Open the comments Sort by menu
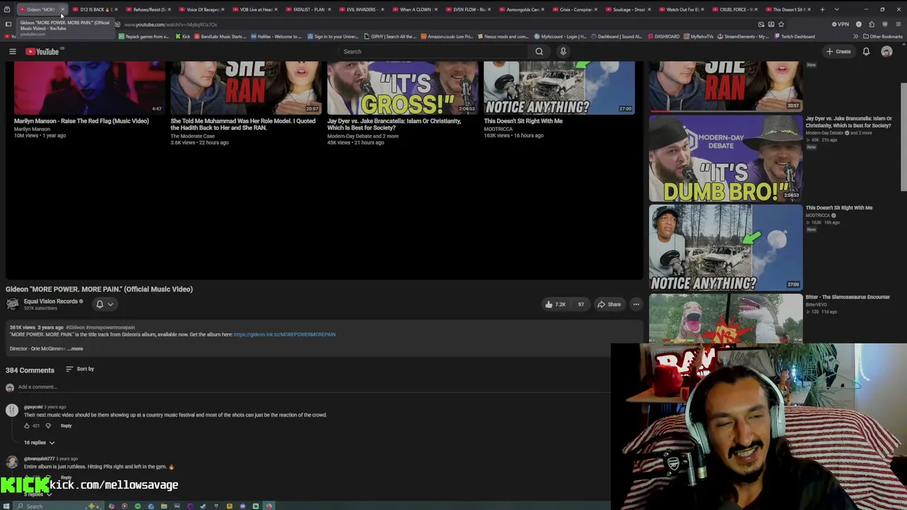The height and width of the screenshot is (510, 907). coord(80,369)
